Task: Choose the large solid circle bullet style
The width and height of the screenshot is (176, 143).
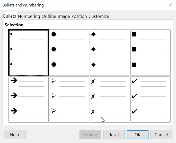Action: pyautogui.click(x=69, y=52)
